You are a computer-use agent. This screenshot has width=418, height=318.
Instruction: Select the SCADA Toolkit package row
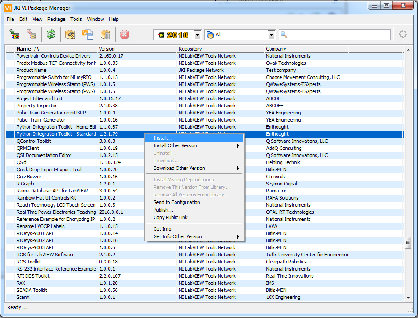point(205,290)
